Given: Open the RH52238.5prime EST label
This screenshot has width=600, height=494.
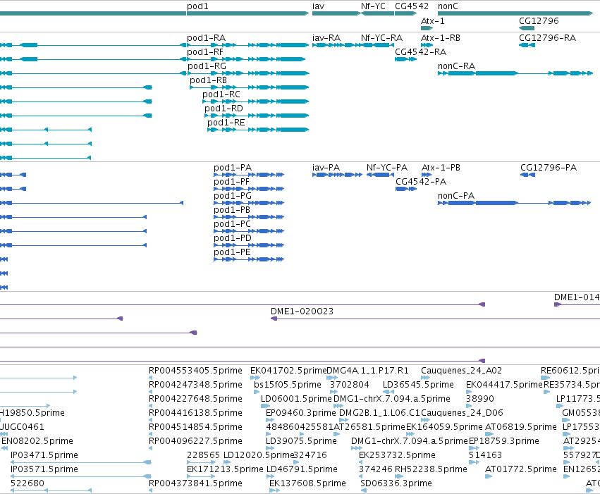Looking at the screenshot, I should 431,469.
